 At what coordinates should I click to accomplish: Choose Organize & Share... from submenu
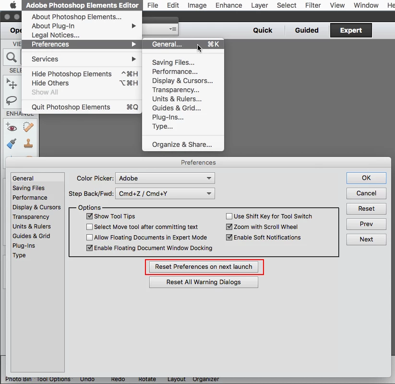183,144
